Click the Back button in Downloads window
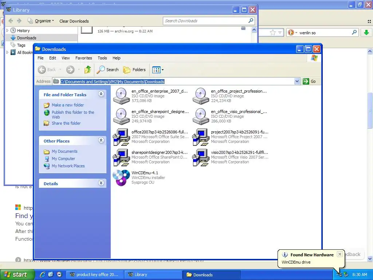373x280 pixels. [x=47, y=70]
